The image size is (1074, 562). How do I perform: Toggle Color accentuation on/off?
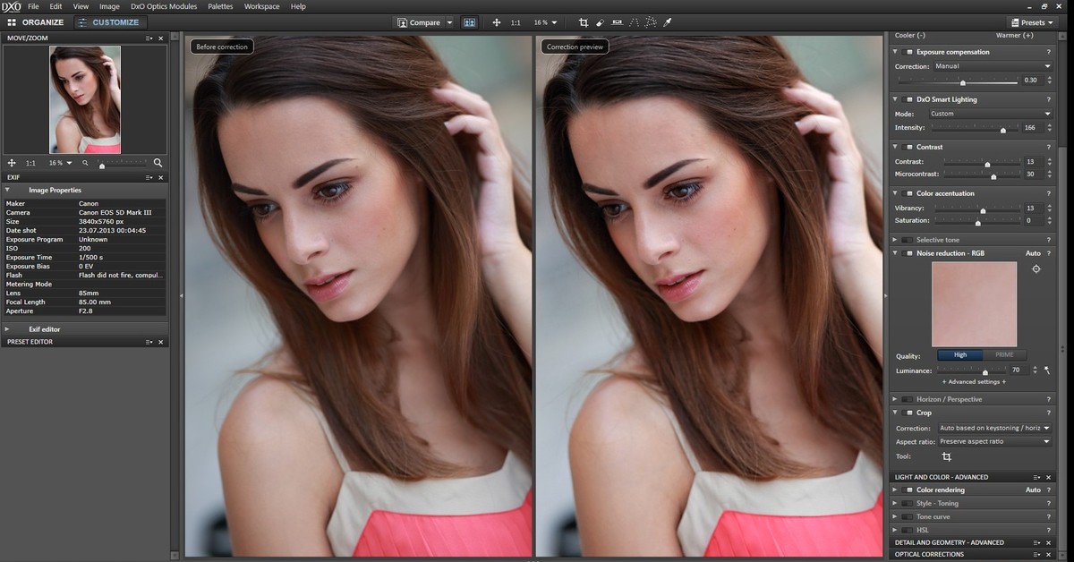click(x=908, y=193)
